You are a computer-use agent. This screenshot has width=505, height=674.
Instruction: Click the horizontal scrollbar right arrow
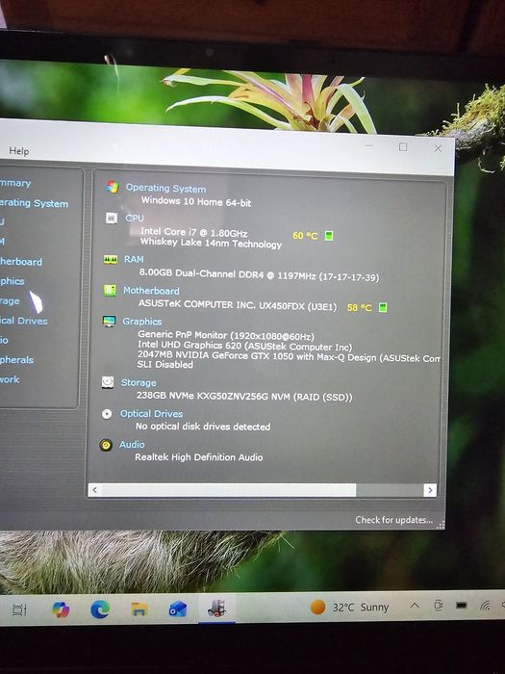coord(429,490)
